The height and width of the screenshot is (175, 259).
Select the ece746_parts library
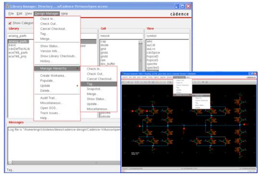point(18,53)
